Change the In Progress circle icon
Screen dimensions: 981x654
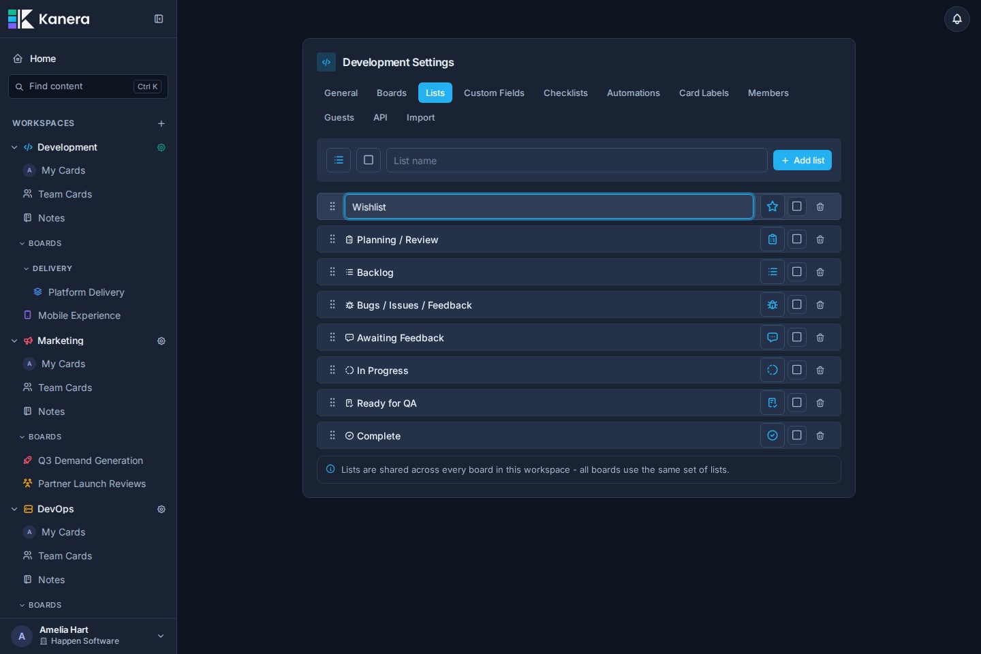click(x=773, y=370)
